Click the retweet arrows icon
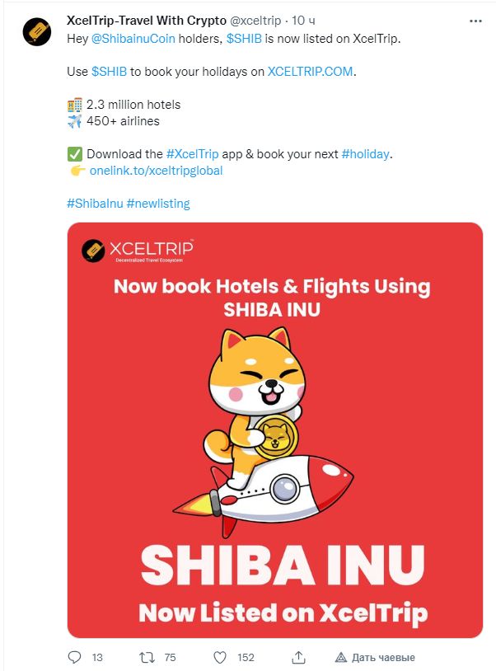The width and height of the screenshot is (496, 671). coord(147,657)
